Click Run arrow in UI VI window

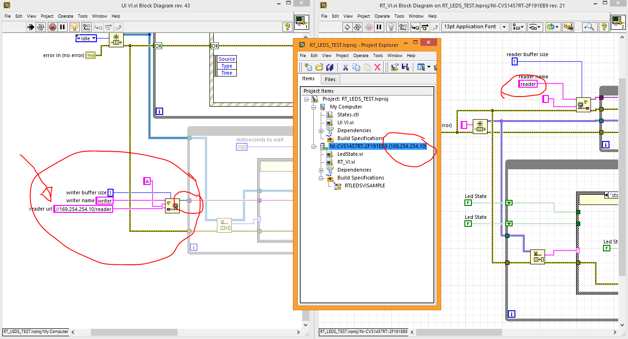[x=31, y=27]
